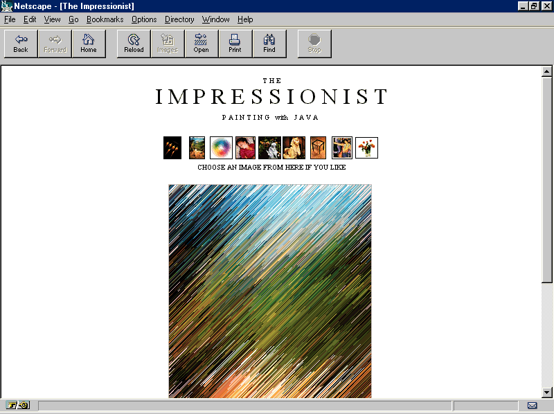554x414 pixels.
Task: Expand the Directory menu
Action: (x=179, y=19)
